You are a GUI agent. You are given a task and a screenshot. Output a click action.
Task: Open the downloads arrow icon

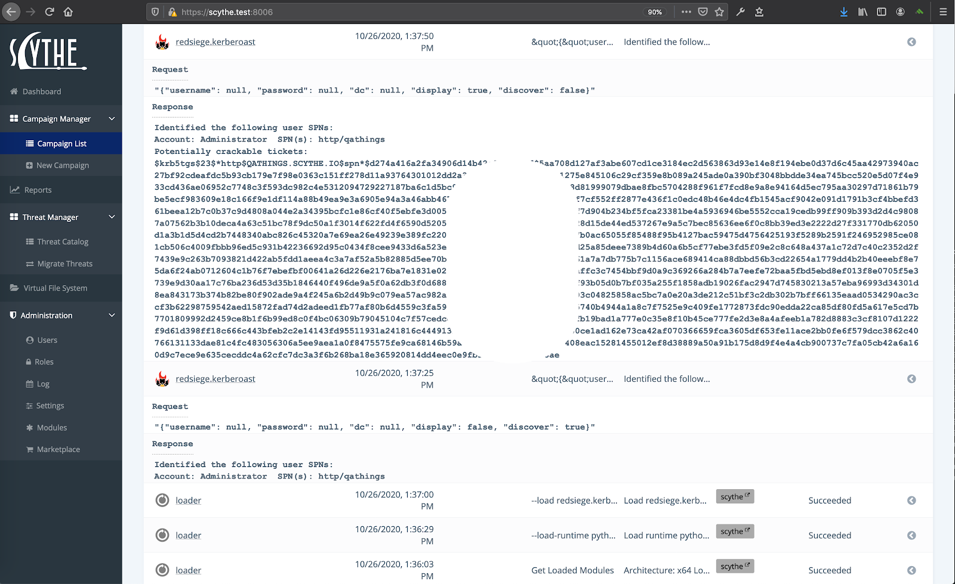click(844, 12)
